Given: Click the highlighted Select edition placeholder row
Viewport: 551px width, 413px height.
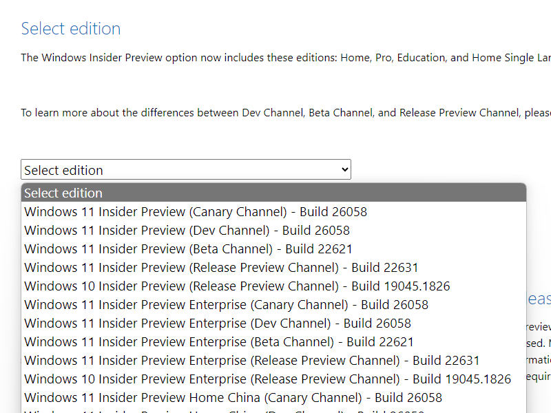Looking at the screenshot, I should click(x=63, y=193).
